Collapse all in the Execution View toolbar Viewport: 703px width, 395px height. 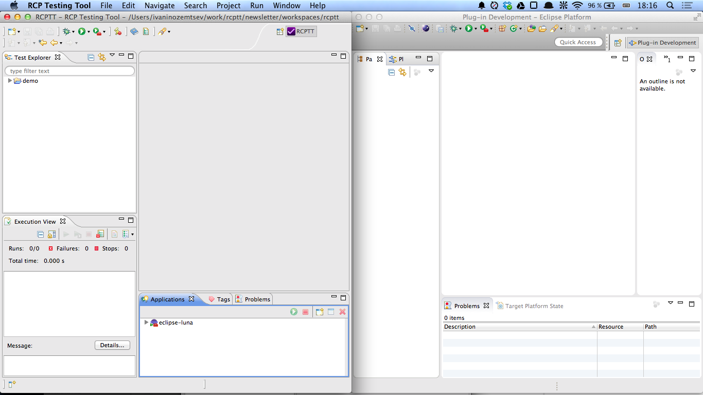[x=41, y=234]
